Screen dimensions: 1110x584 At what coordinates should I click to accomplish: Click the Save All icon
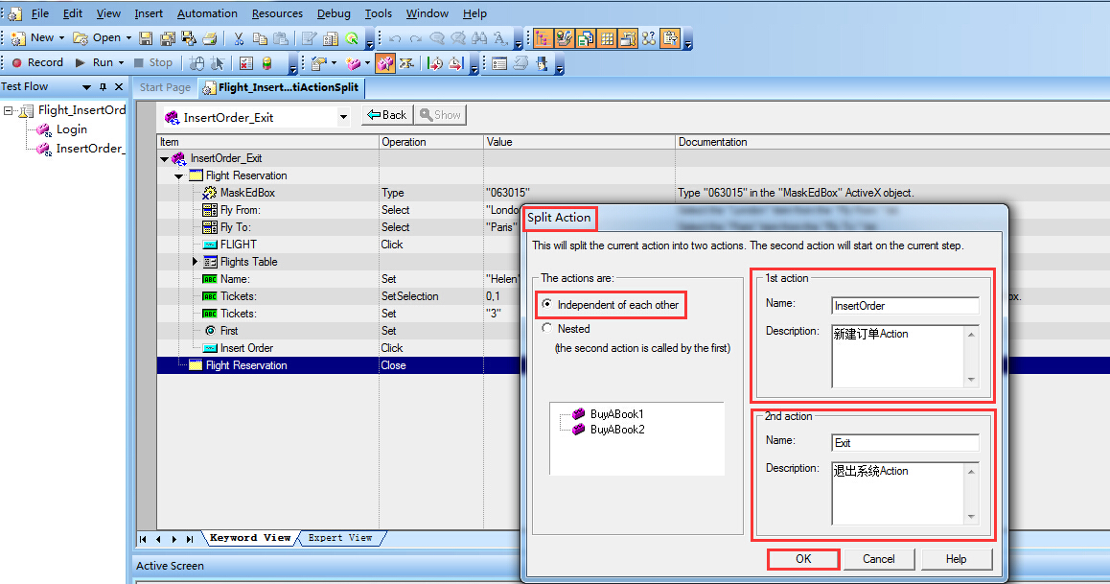pos(167,37)
